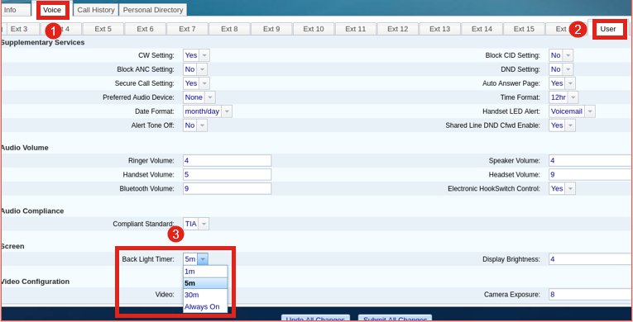Image resolution: width=633 pixels, height=322 pixels.
Task: Open the Time Format dropdown
Action: (x=563, y=97)
